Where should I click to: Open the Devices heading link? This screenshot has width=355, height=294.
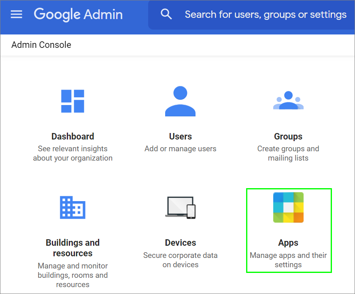181,242
